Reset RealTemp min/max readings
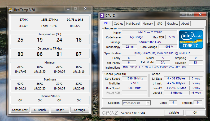The width and height of the screenshot is (210, 121). pyautogui.click(x=60, y=110)
